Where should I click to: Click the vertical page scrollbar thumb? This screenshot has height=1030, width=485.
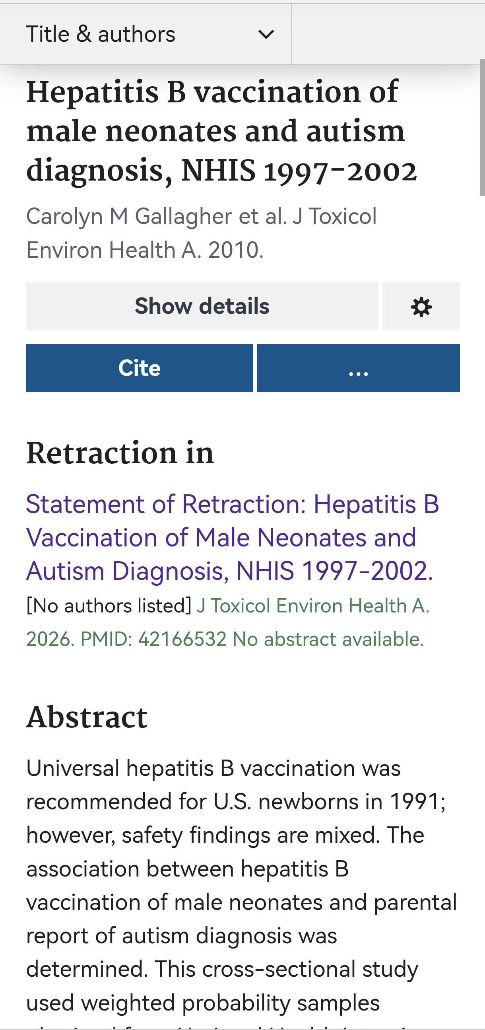482,127
